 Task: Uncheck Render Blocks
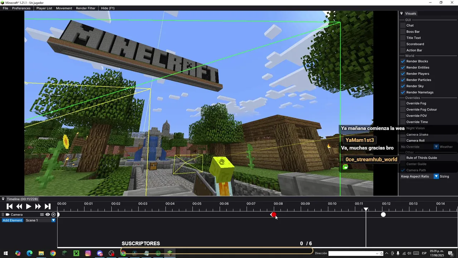pyautogui.click(x=403, y=61)
